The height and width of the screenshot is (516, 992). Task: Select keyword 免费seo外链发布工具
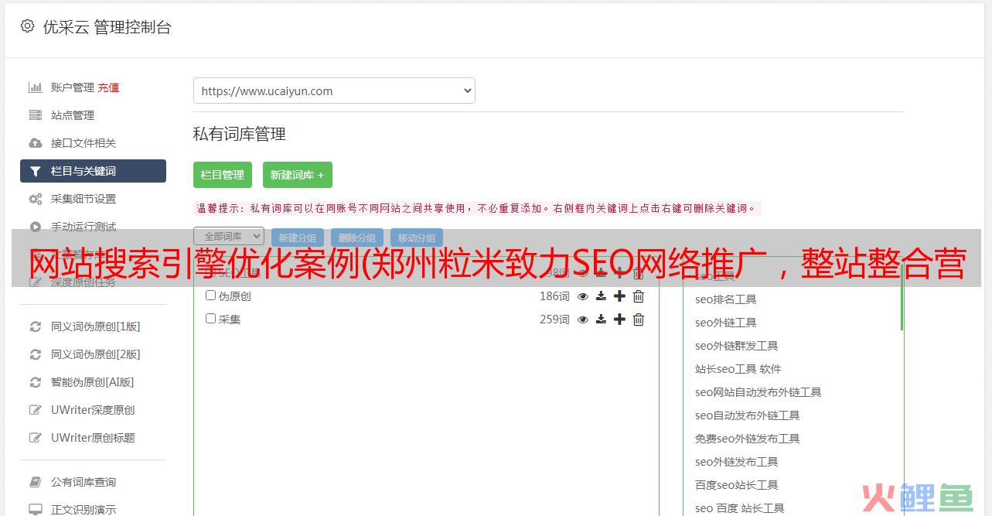[x=748, y=439]
